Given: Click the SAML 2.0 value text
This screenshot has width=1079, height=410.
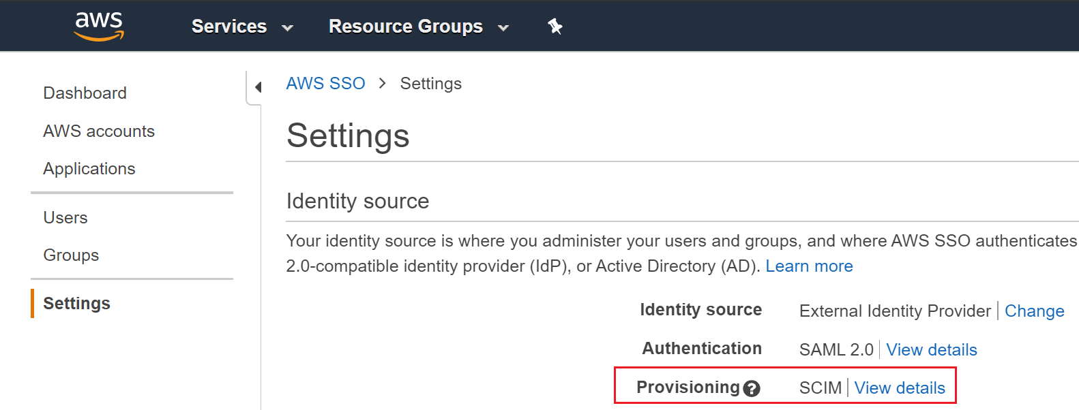Looking at the screenshot, I should click(836, 350).
